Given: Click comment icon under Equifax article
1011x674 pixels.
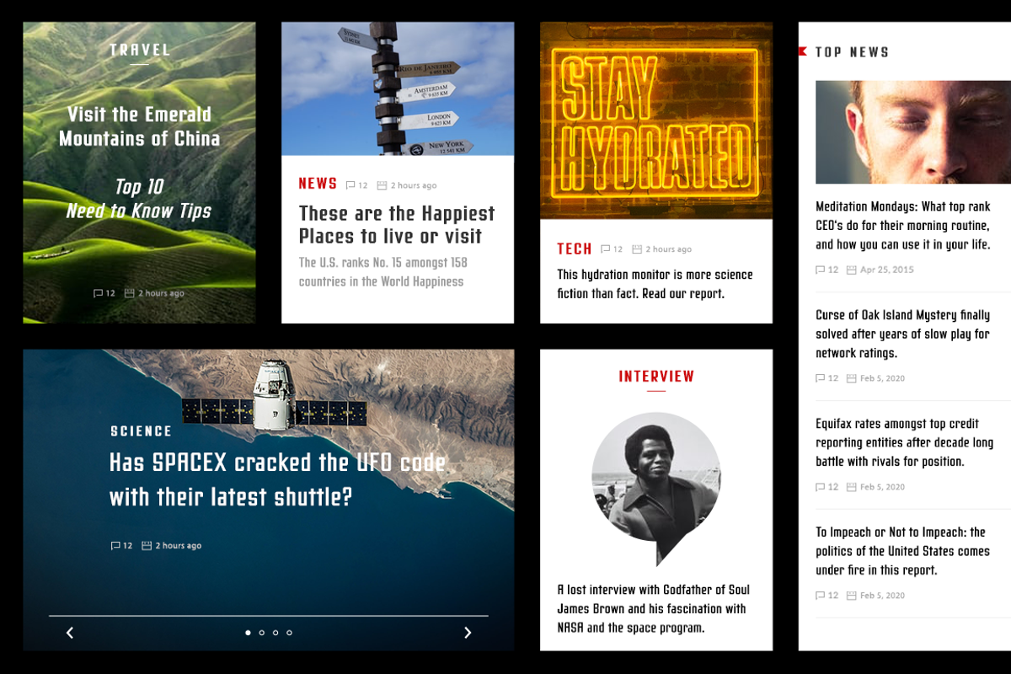Looking at the screenshot, I should pos(821,487).
